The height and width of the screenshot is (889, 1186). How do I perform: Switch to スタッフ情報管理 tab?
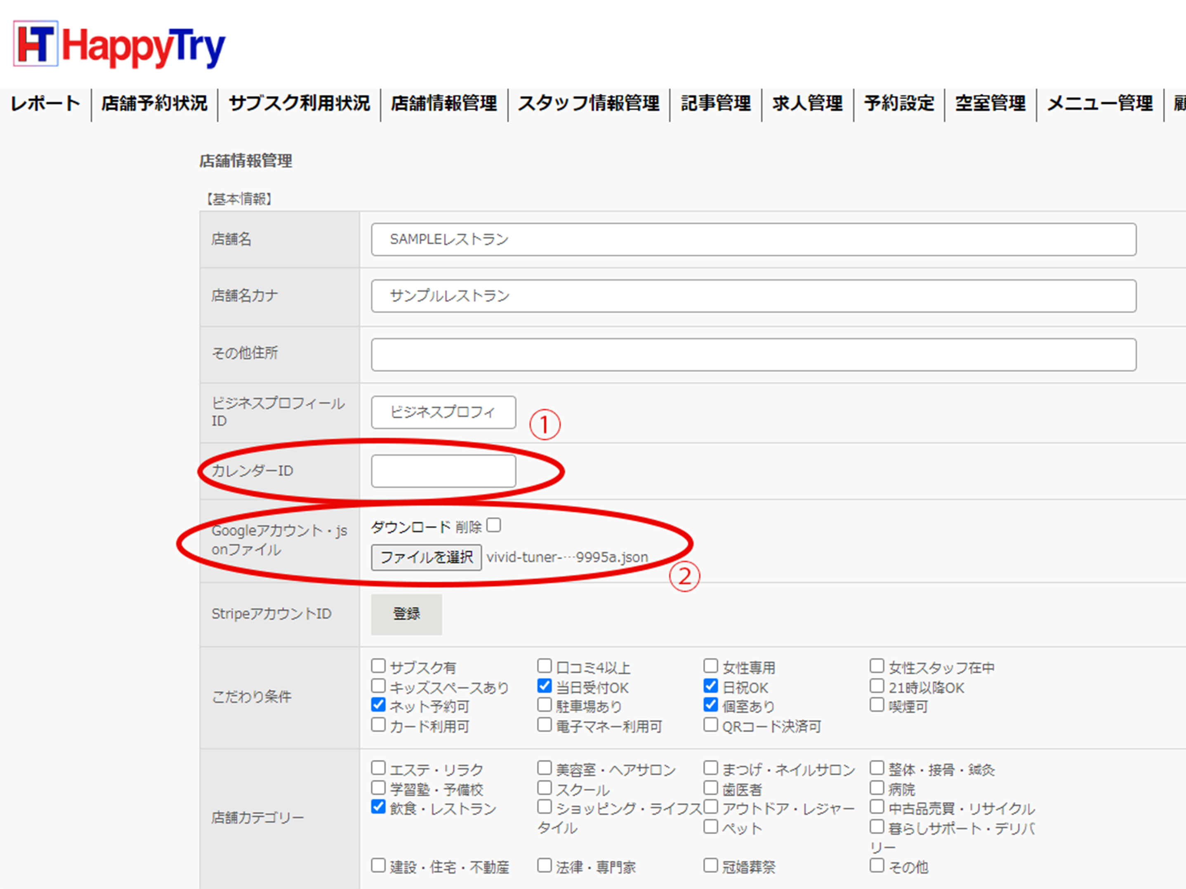coord(588,103)
